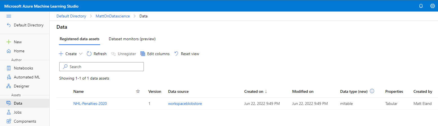Sort by the Name column header
Viewport: 438px width, 126px height.
pos(78,91)
